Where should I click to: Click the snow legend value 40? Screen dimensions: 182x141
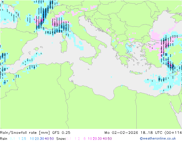pos(105,139)
